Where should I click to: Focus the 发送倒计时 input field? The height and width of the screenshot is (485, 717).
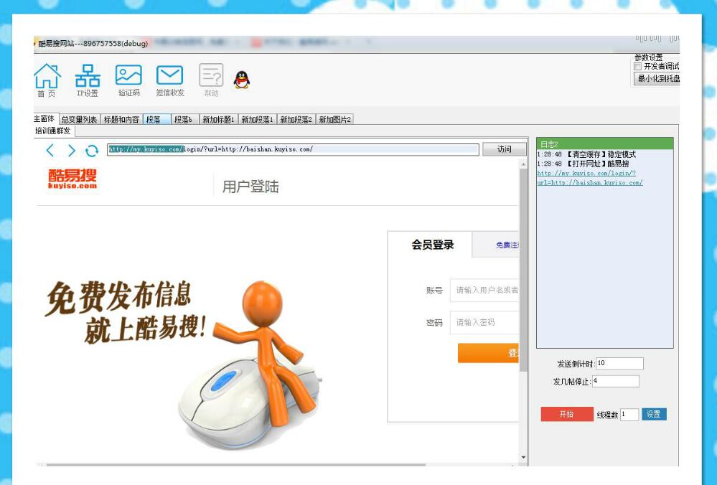pos(619,364)
